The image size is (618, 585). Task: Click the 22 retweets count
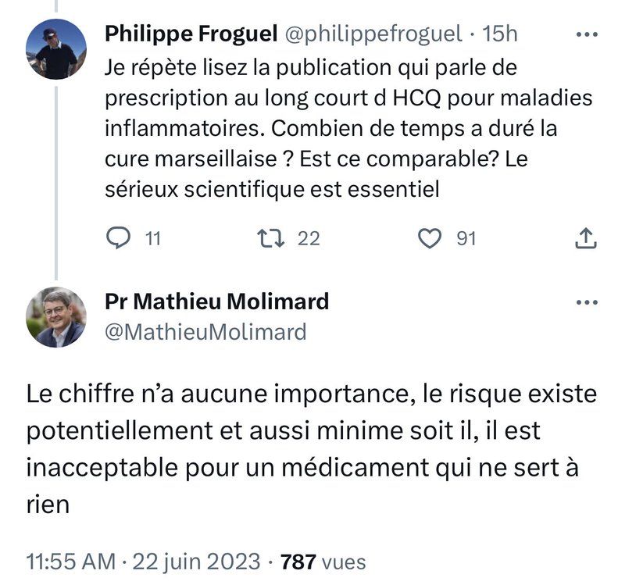tap(309, 238)
